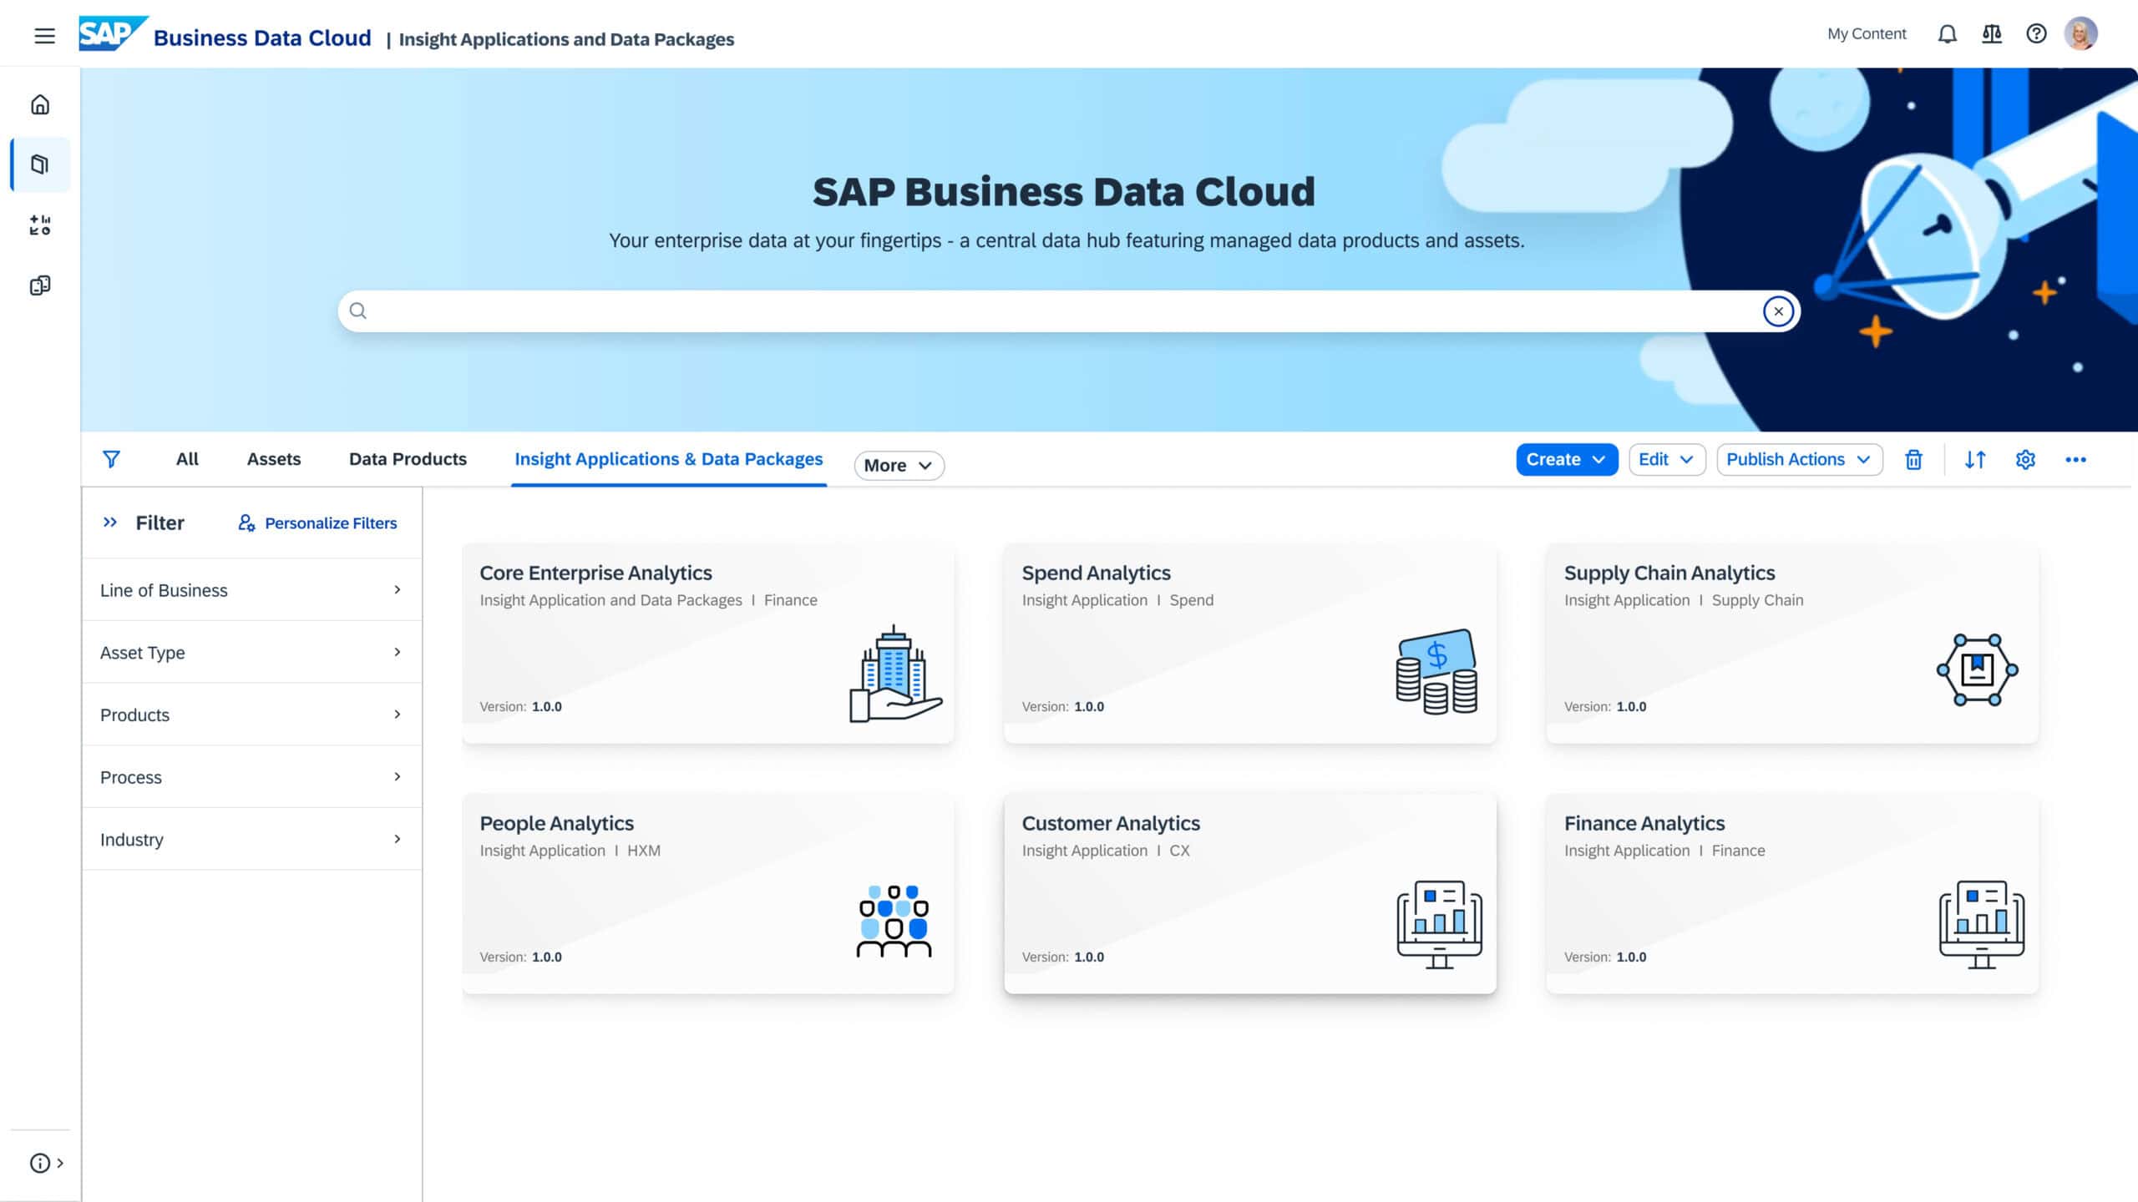The width and height of the screenshot is (2138, 1202).
Task: Open the More tab menu
Action: (899, 465)
